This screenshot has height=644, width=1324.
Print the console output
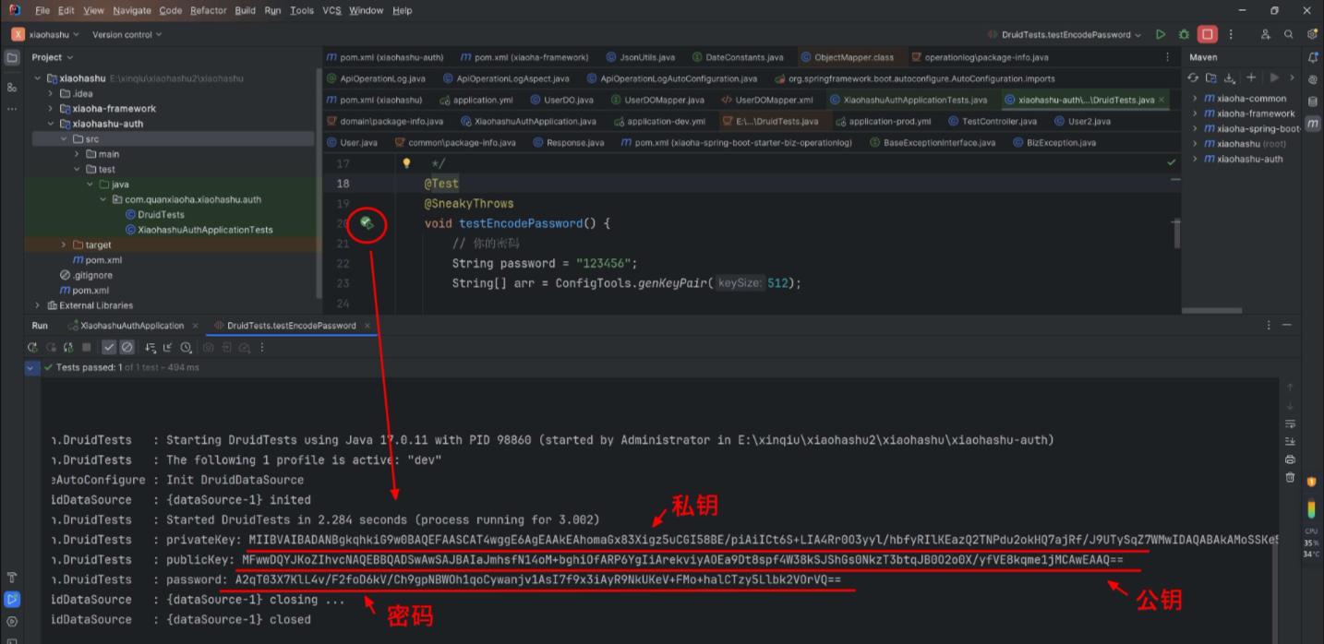pyautogui.click(x=1290, y=459)
